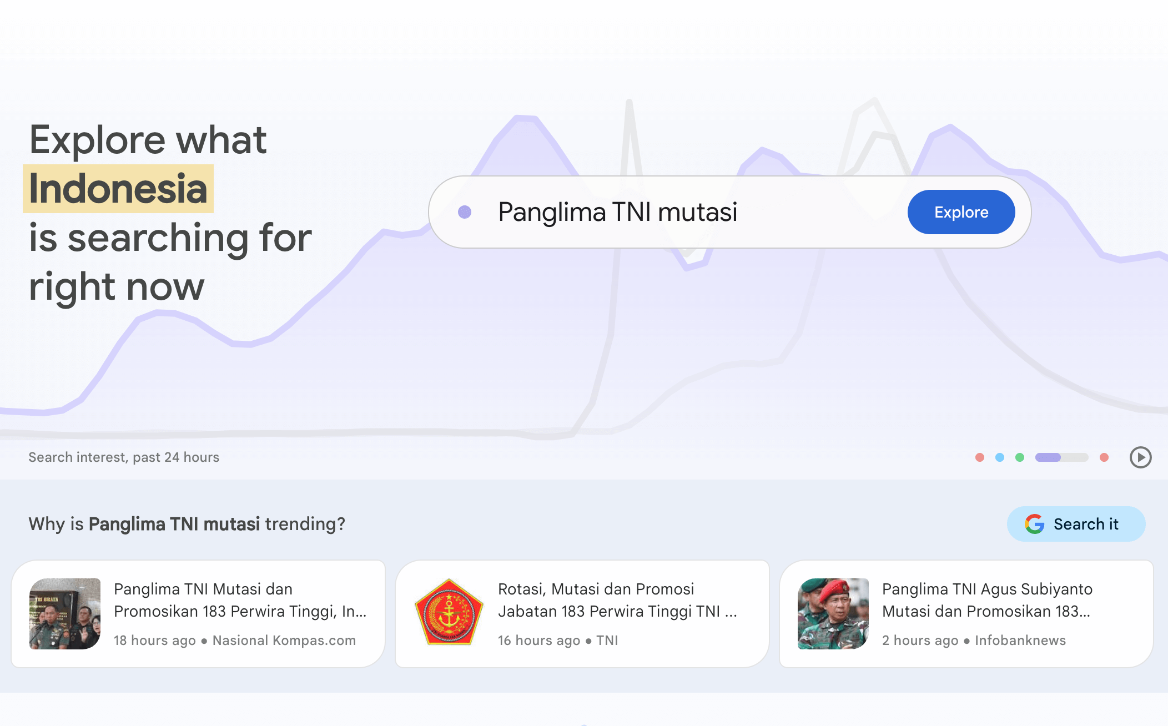Open the Kompas article thumbnail with officers
1168x726 pixels.
tap(65, 614)
